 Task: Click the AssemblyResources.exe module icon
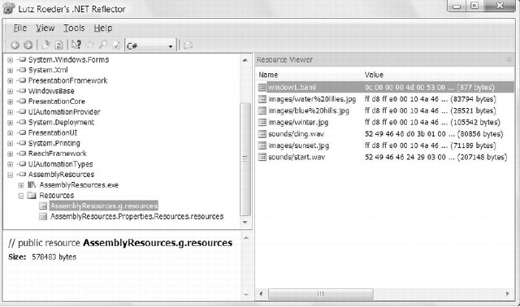[x=32, y=185]
